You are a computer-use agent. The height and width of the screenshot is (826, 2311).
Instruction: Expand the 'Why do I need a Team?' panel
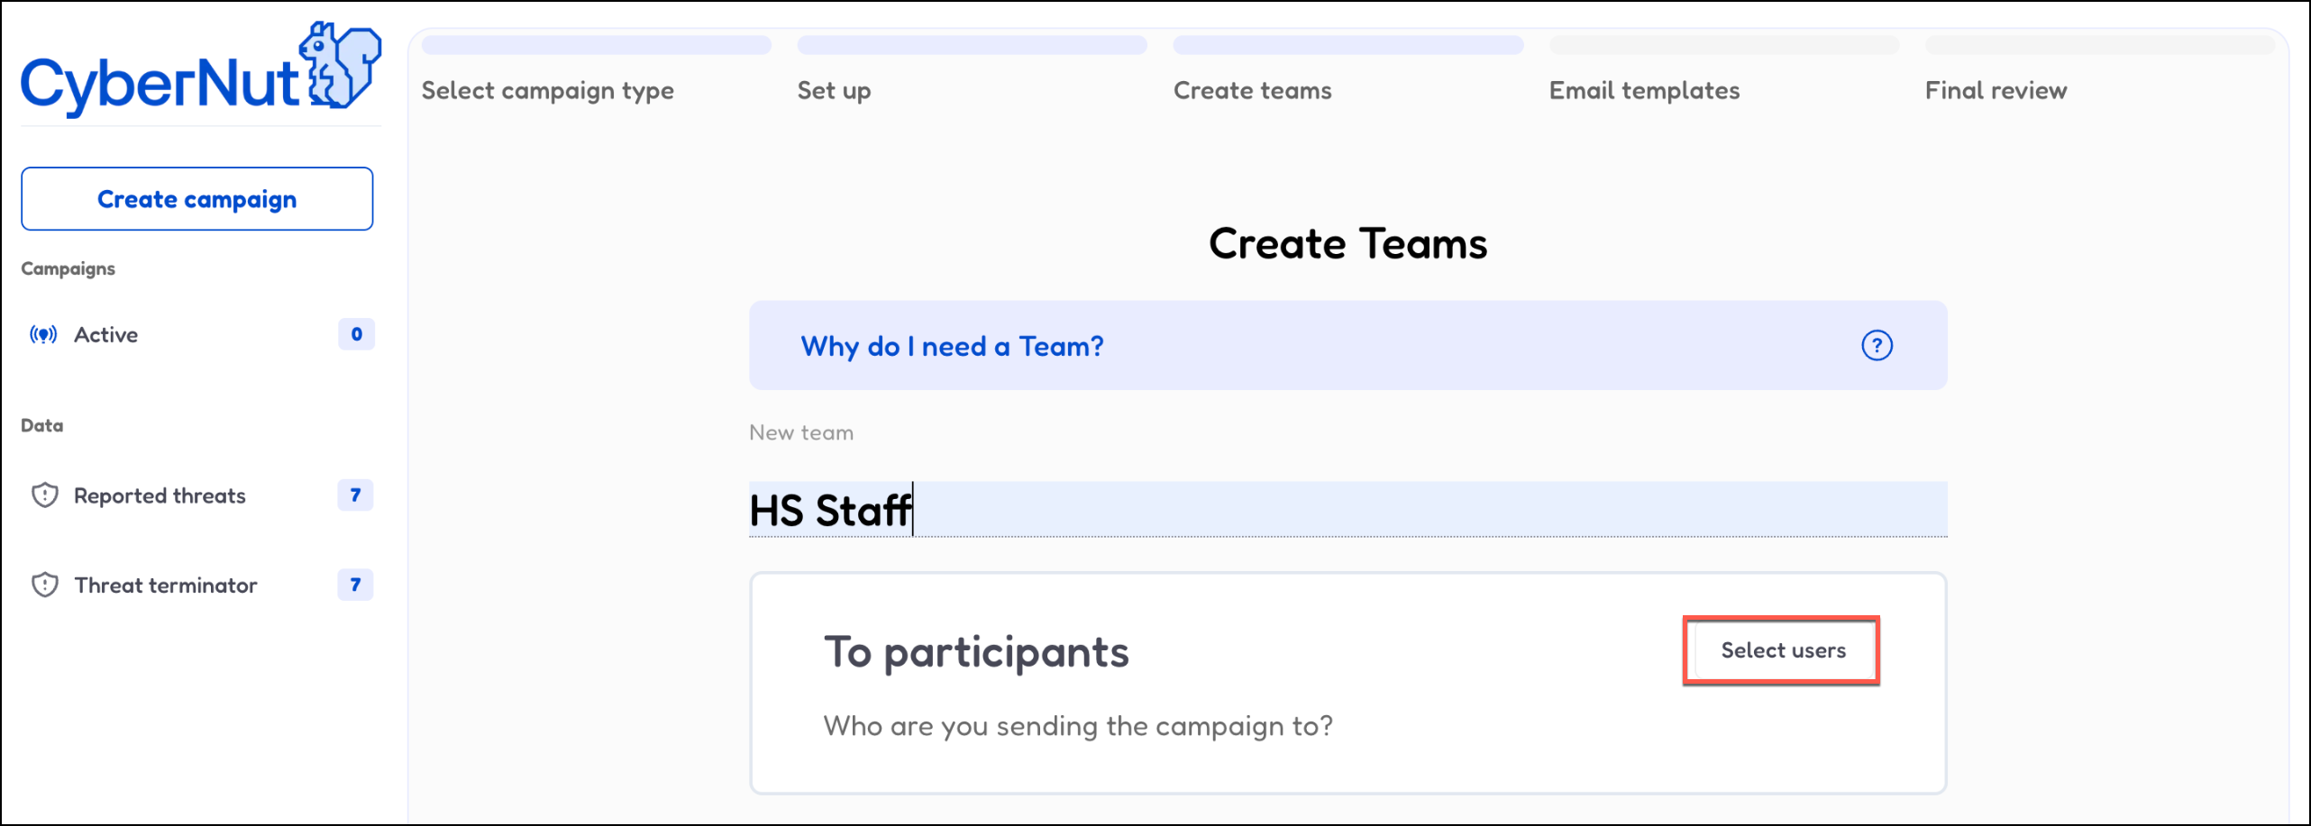[952, 346]
